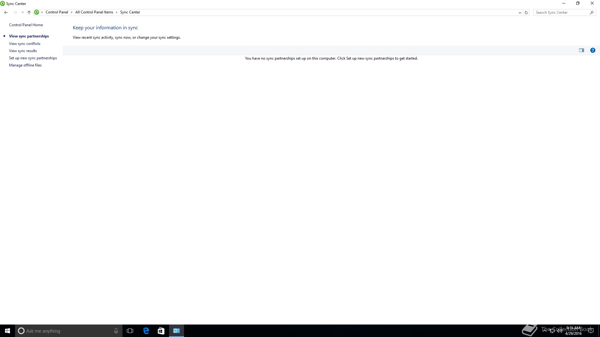This screenshot has height=337, width=600.
Task: Open recent locations dropdown arrow
Action: tap(22, 12)
